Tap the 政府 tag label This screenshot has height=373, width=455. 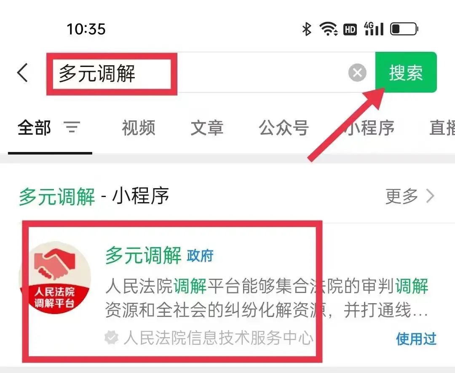click(x=200, y=256)
